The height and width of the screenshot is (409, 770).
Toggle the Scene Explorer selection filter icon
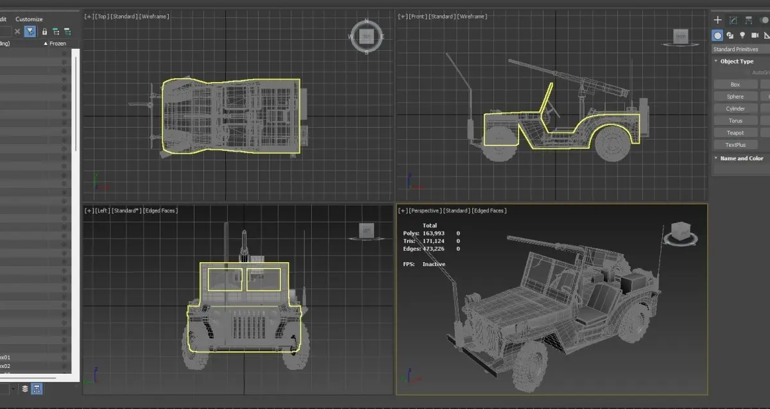[x=30, y=31]
